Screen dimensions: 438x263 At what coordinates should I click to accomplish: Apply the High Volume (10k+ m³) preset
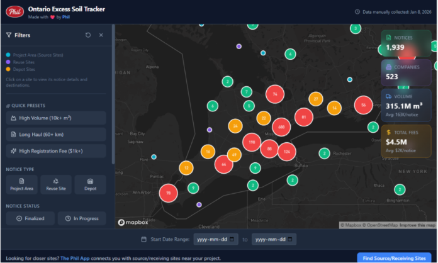[x=56, y=118]
